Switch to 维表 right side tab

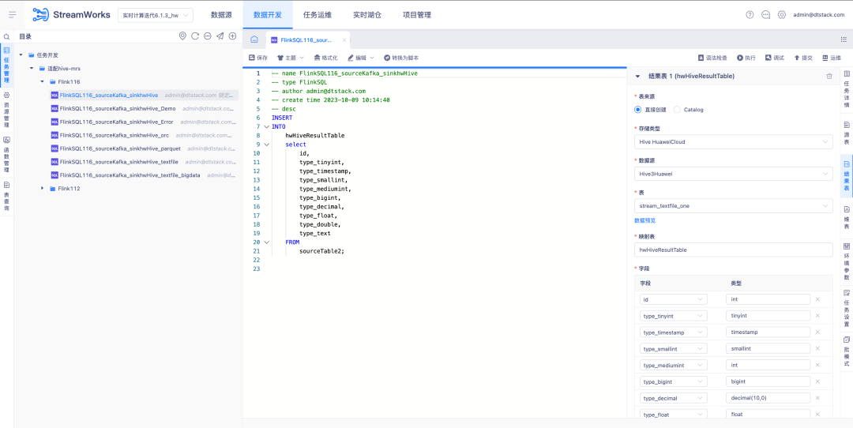click(x=847, y=217)
